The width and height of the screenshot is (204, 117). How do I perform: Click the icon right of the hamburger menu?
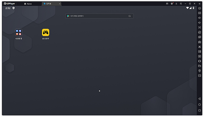click(x=181, y=4)
